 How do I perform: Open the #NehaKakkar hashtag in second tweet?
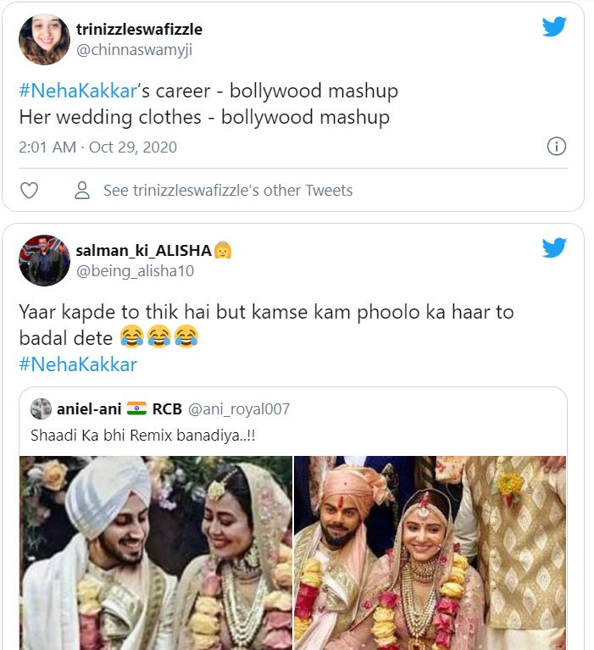(x=77, y=364)
